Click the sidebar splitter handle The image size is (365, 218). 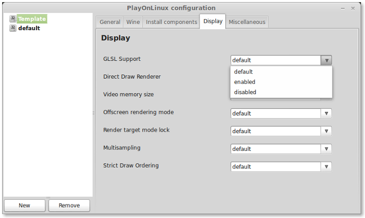click(93, 113)
